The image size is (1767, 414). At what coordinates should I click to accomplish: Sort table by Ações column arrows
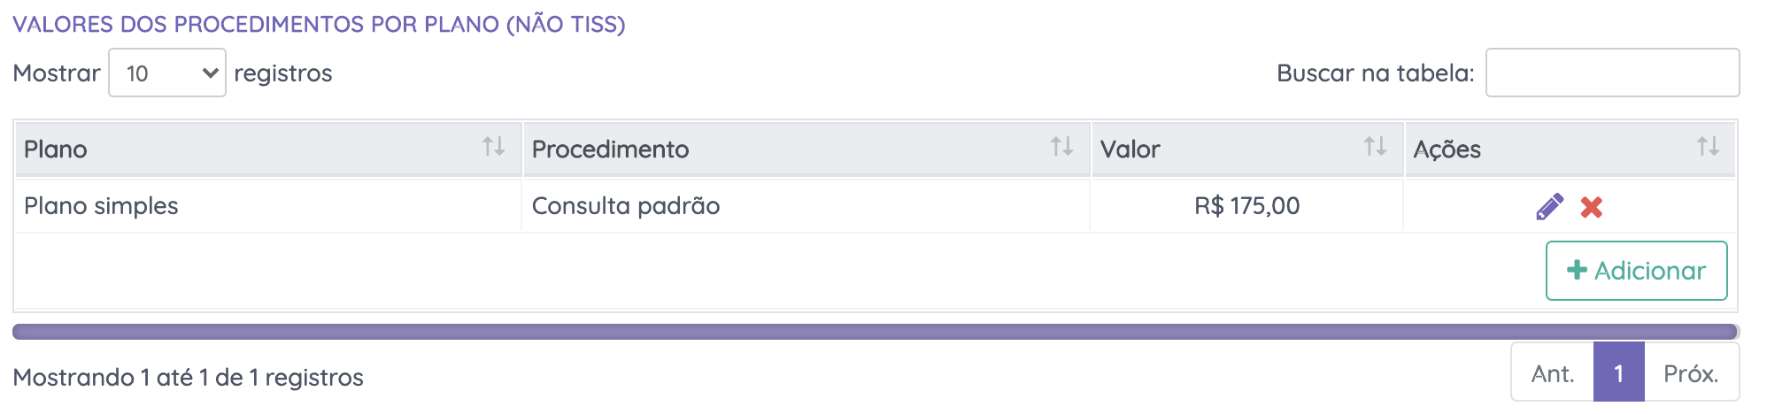pos(1708,147)
